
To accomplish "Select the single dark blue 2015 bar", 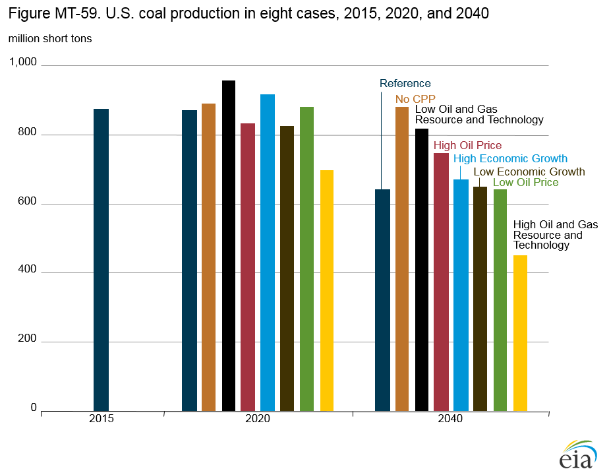I will 101,260.
